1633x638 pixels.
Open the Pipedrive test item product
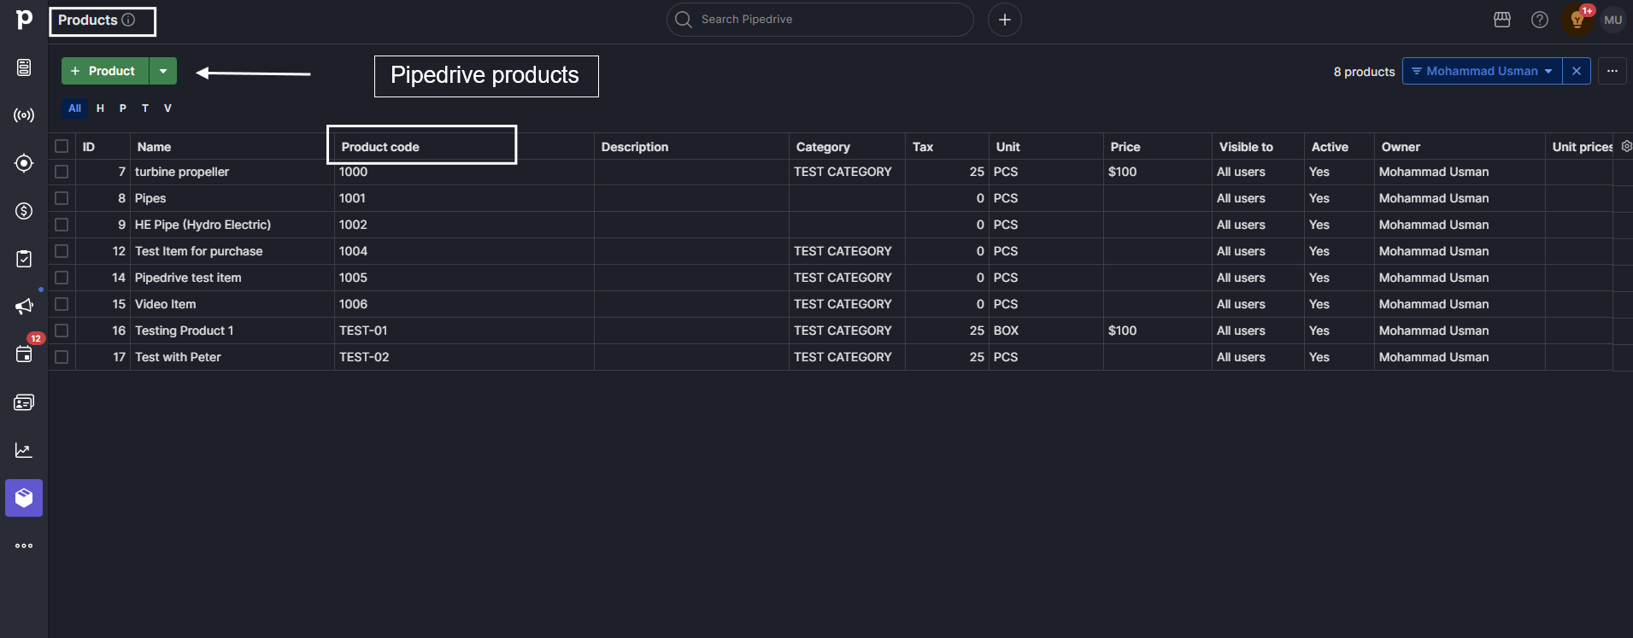(x=188, y=278)
